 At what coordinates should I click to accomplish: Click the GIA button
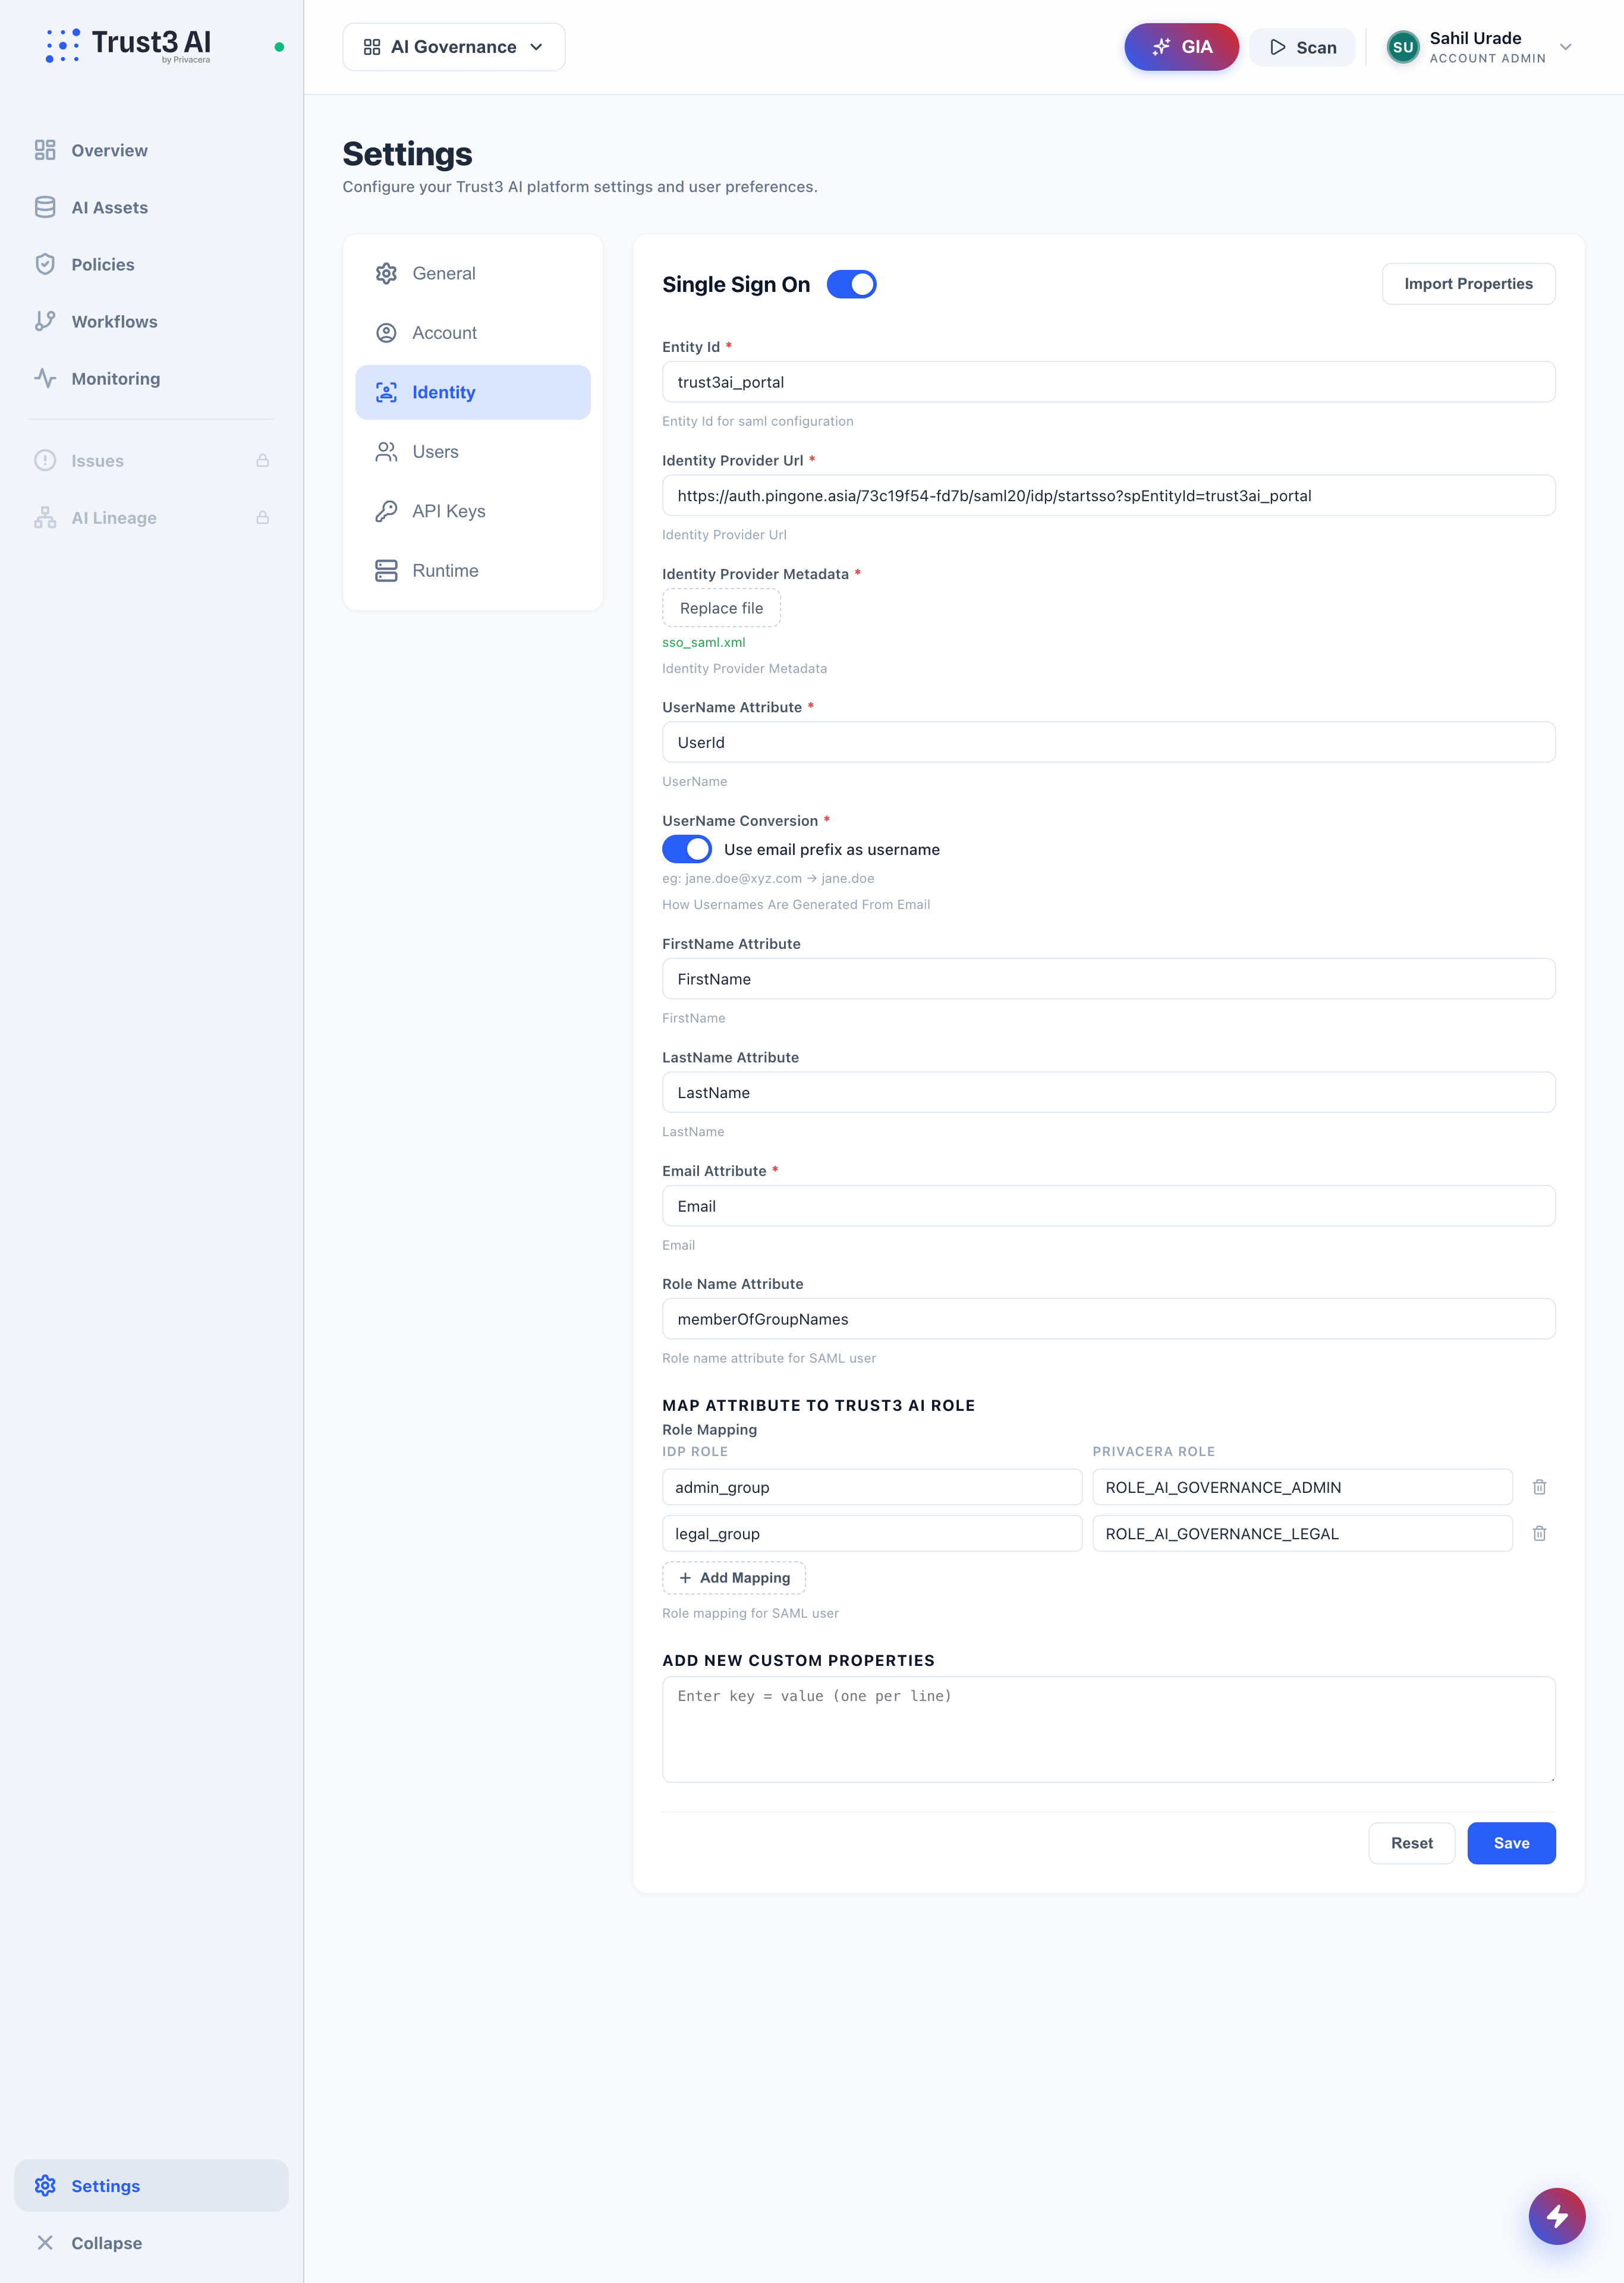coord(1181,47)
